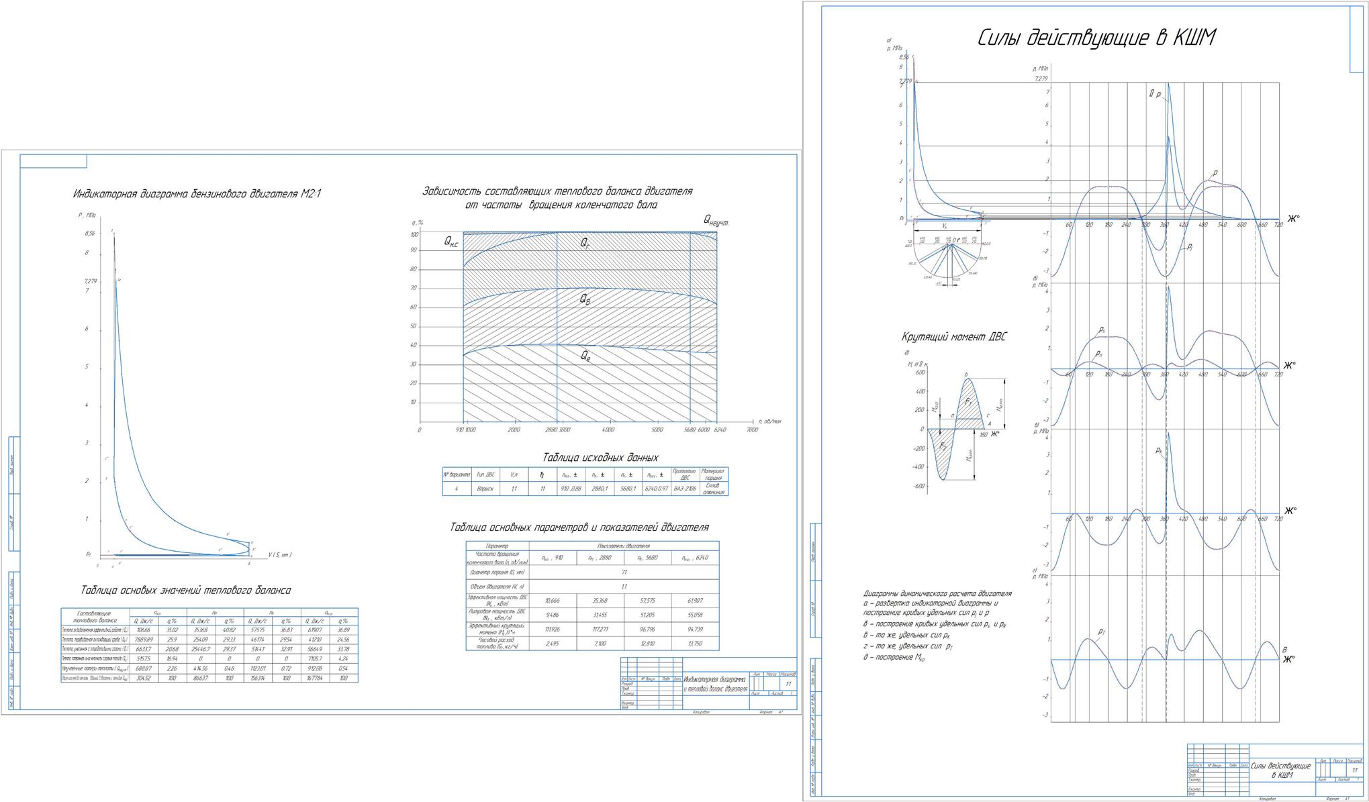1369x802 pixels.
Task: Click the value '7889,89' in heat balance table
Action: click(x=144, y=640)
